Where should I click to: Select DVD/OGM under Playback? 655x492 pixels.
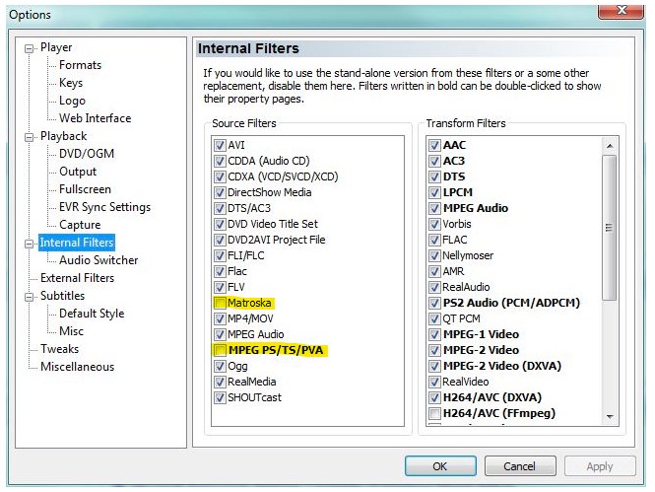click(87, 154)
